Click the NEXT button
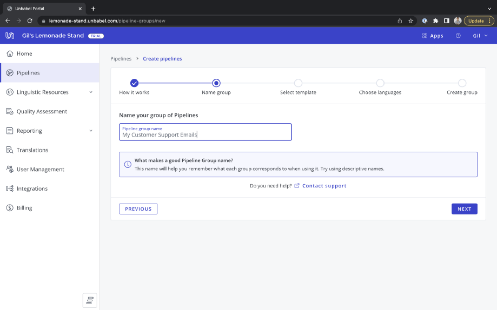The height and width of the screenshot is (310, 497). (x=465, y=209)
